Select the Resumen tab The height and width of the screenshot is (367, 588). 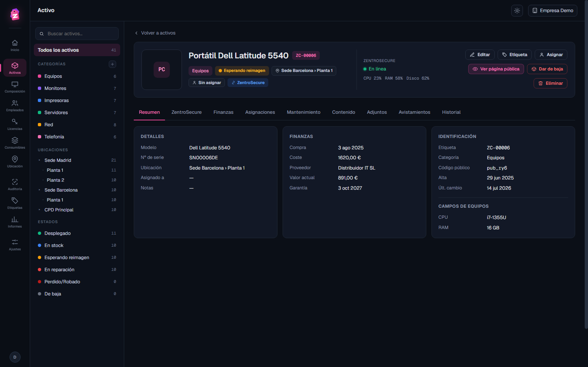point(149,112)
